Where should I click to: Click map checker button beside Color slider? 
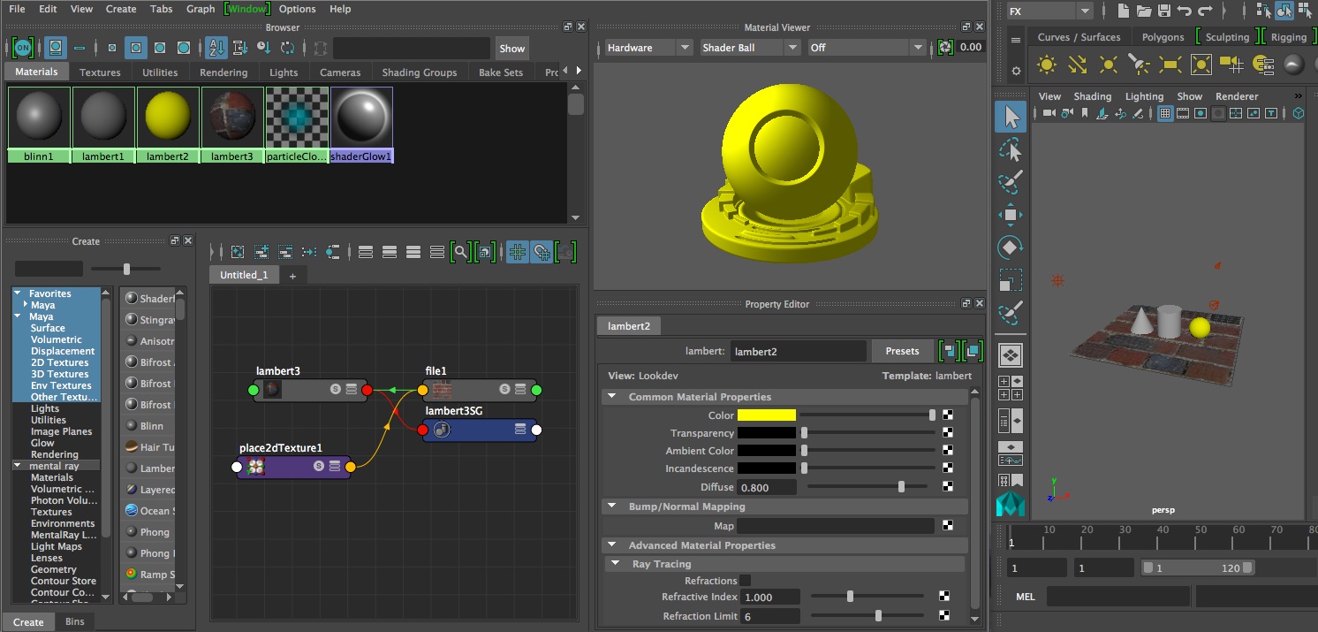click(x=948, y=415)
